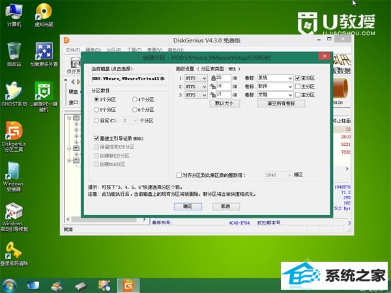Click the 确定 button
Viewport: 391px width, 293px height.
pyautogui.click(x=188, y=206)
